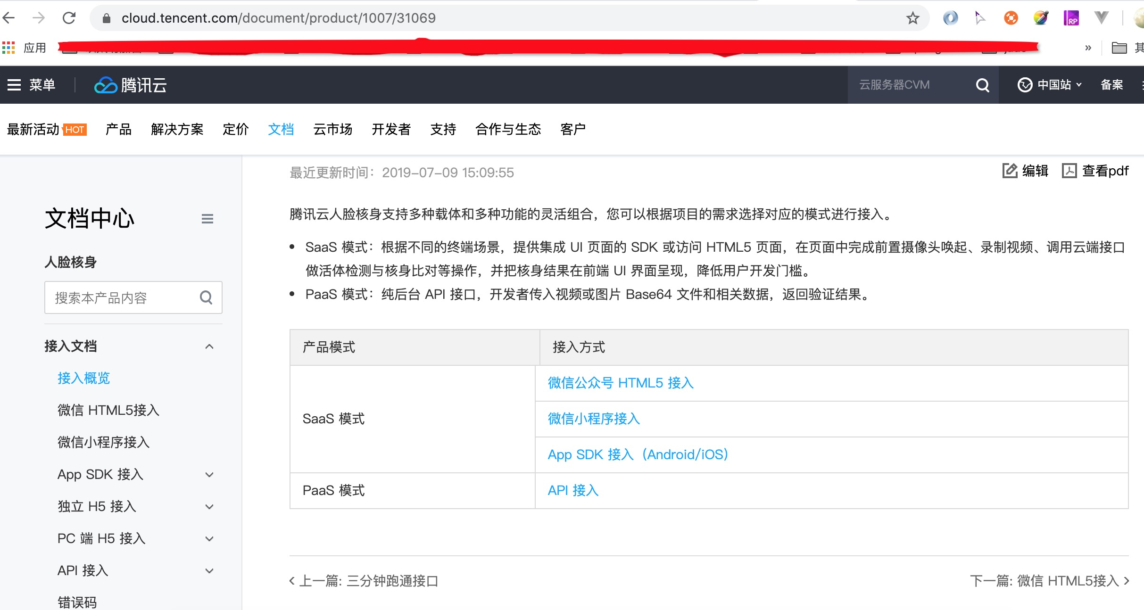Click the address bar URL
Viewport: 1144px width, 610px height.
[278, 18]
